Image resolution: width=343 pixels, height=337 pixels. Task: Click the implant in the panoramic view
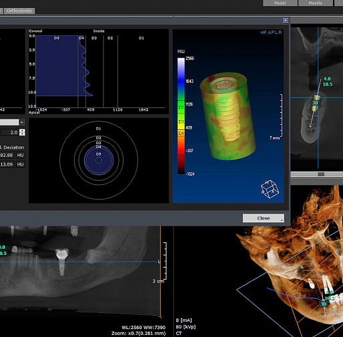62,262
